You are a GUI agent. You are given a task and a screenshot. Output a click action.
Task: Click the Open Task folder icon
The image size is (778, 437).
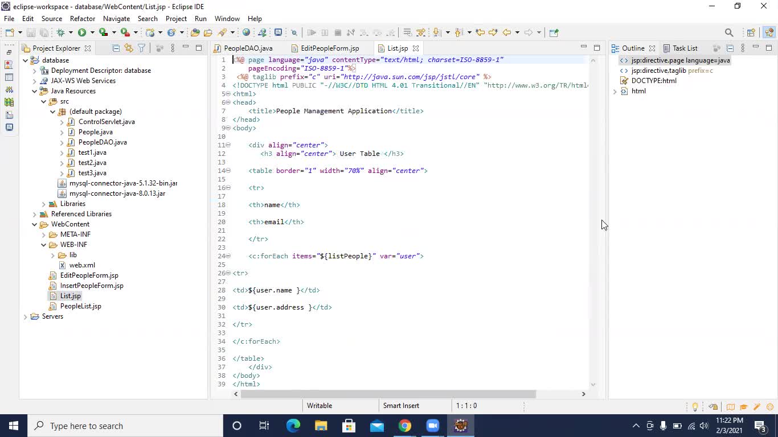pos(208,32)
